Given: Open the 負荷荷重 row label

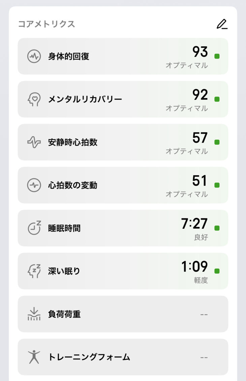Looking at the screenshot, I should [x=64, y=314].
